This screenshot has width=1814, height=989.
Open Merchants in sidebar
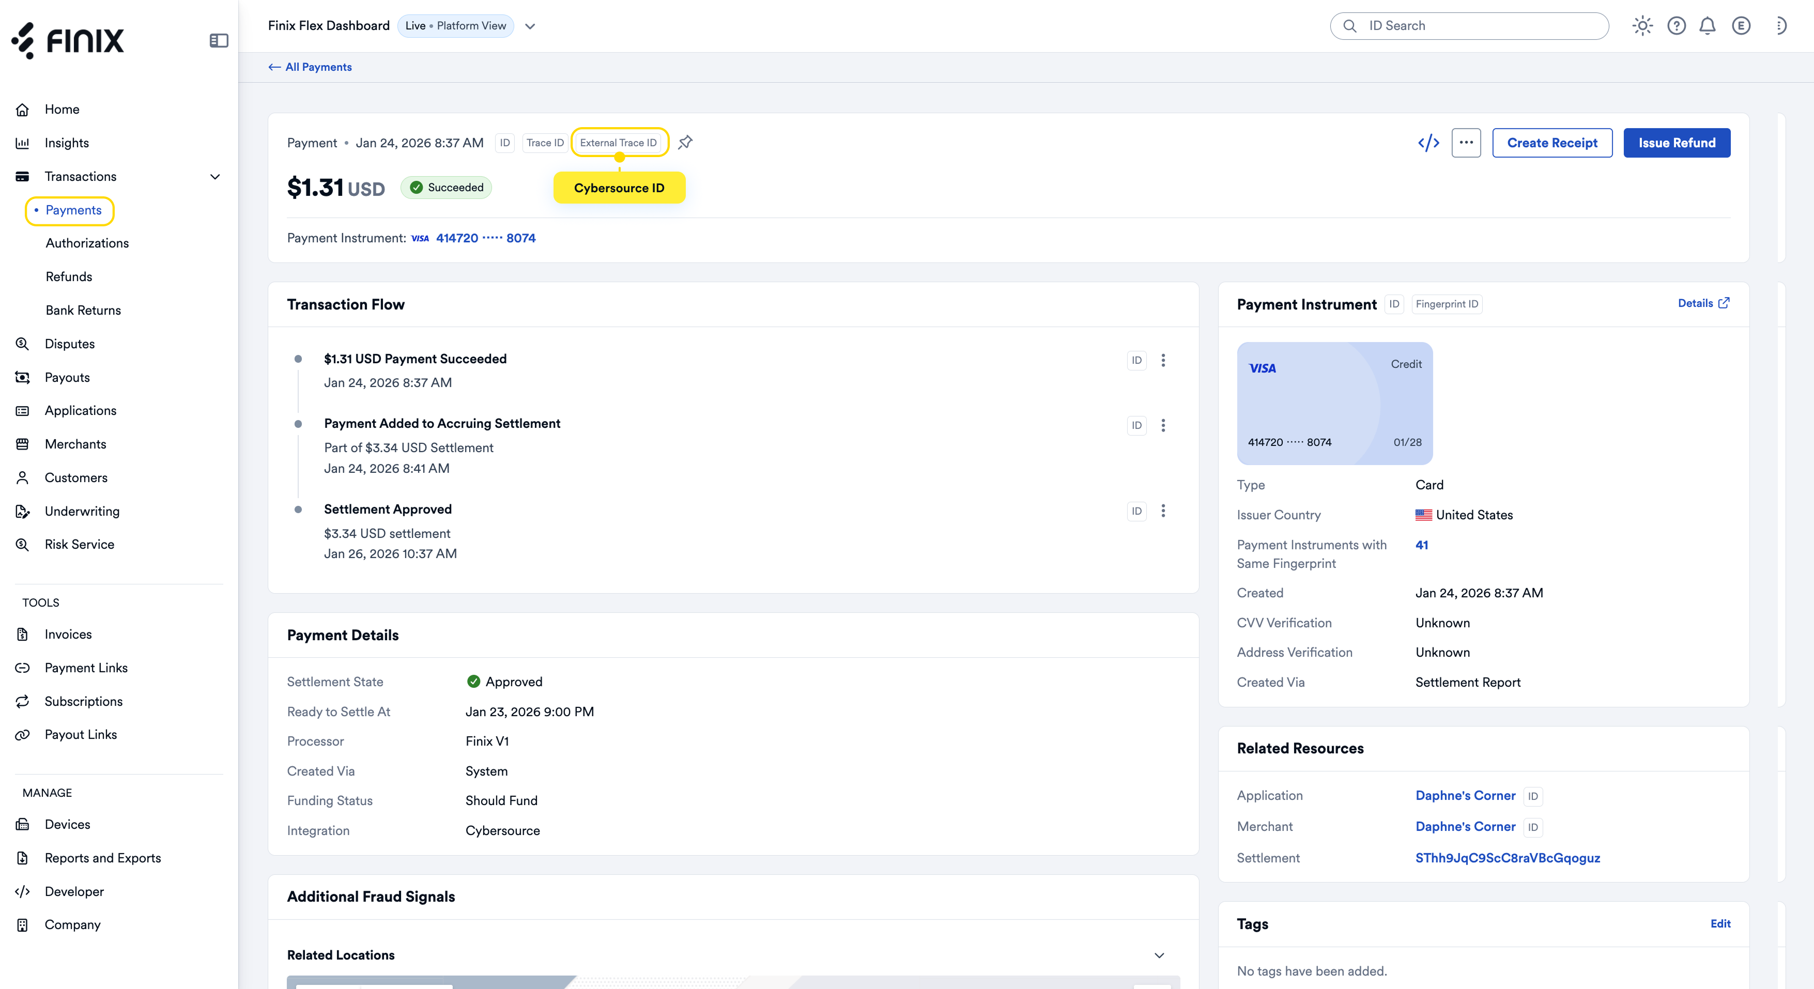click(75, 444)
